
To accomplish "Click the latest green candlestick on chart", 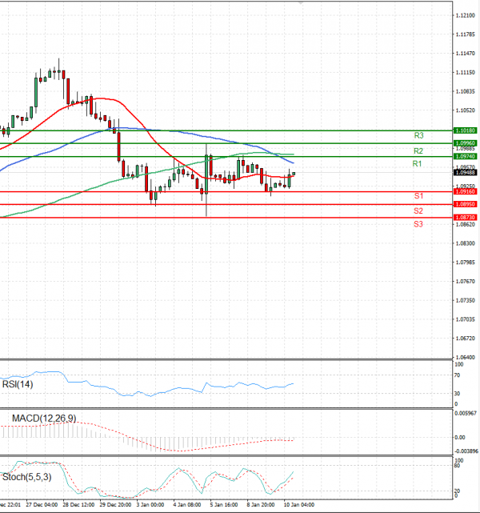I will point(294,174).
